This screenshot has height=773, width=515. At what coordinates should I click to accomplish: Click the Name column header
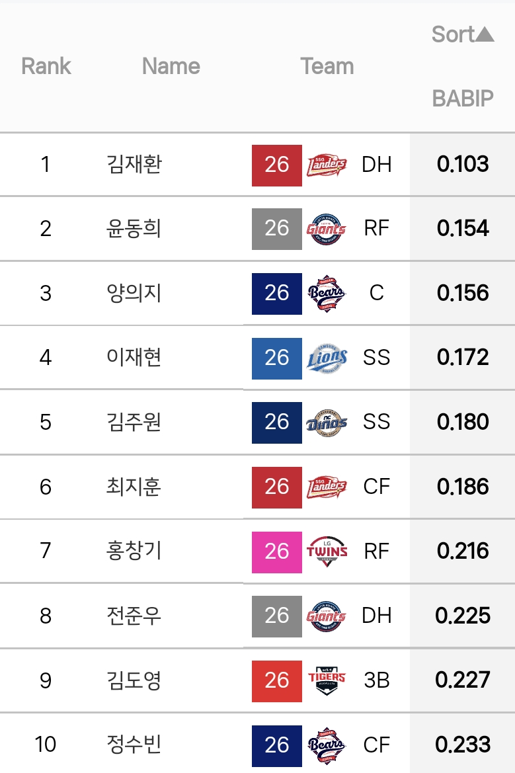point(171,66)
